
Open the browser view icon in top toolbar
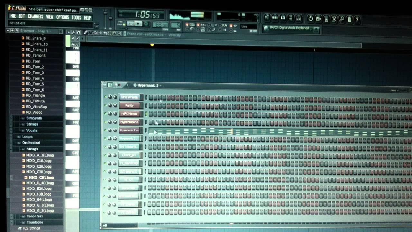coord(290,18)
